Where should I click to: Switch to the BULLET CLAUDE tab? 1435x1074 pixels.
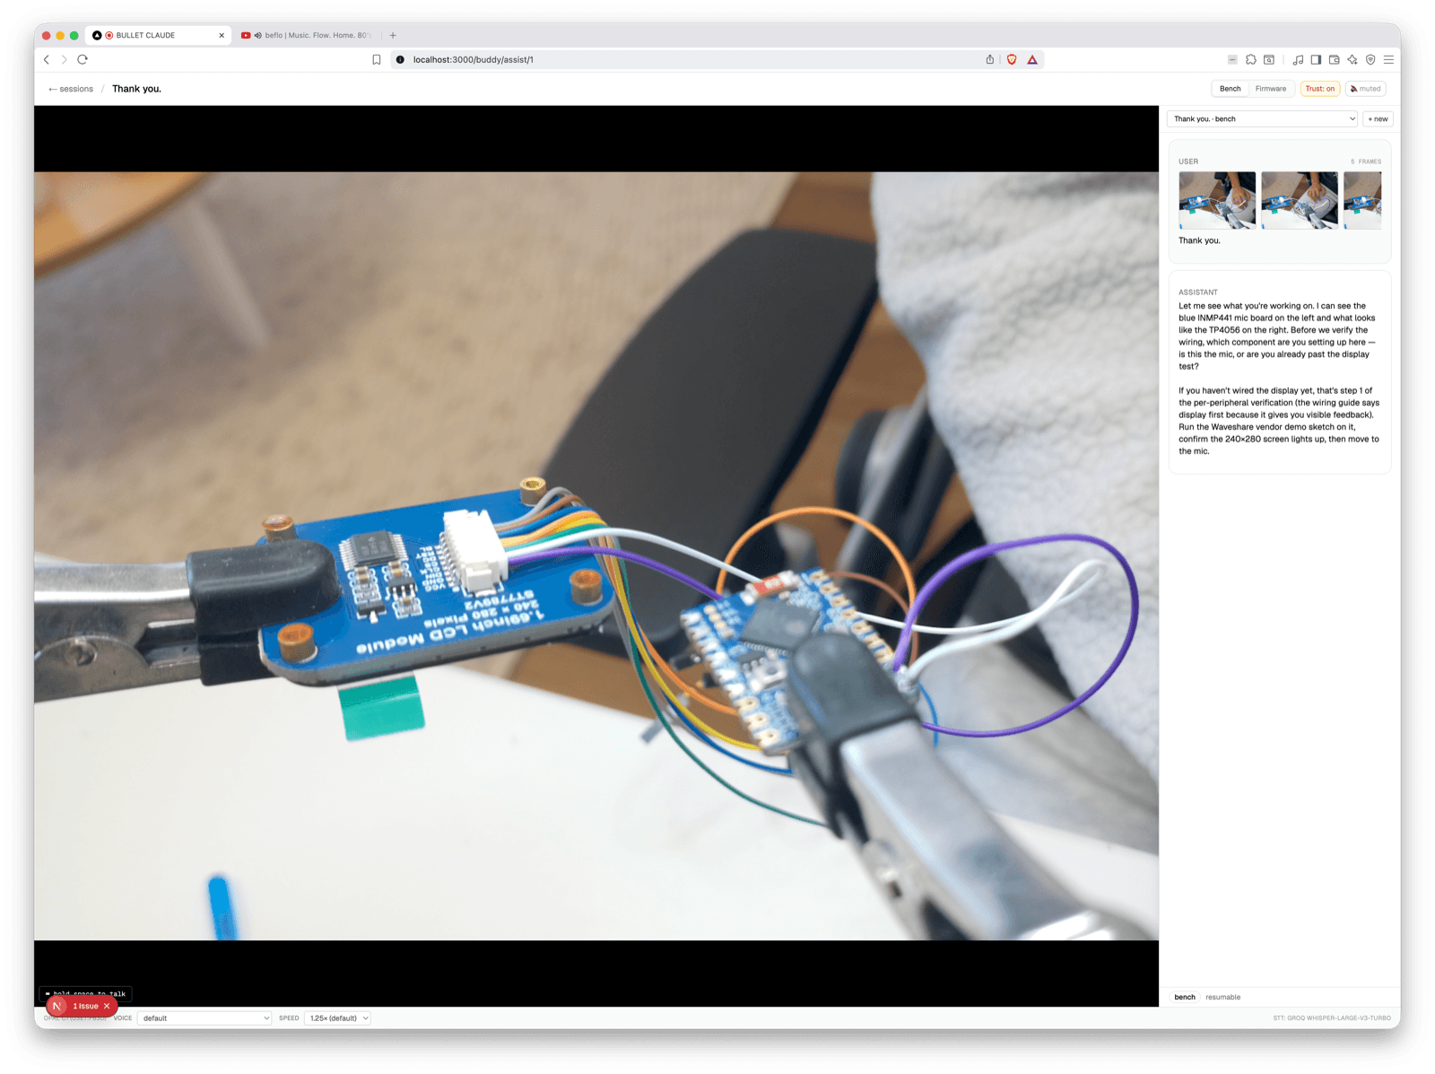[157, 36]
